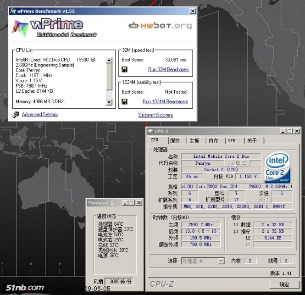Launch the Run 1024M Benchmark link
Screen dimensions: 305x295
[165, 101]
